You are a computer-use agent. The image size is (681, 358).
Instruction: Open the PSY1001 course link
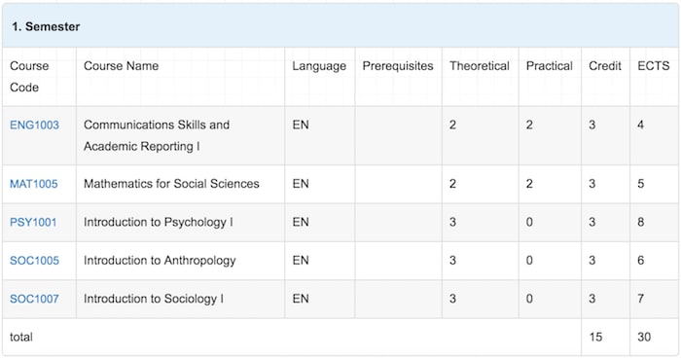pos(33,222)
